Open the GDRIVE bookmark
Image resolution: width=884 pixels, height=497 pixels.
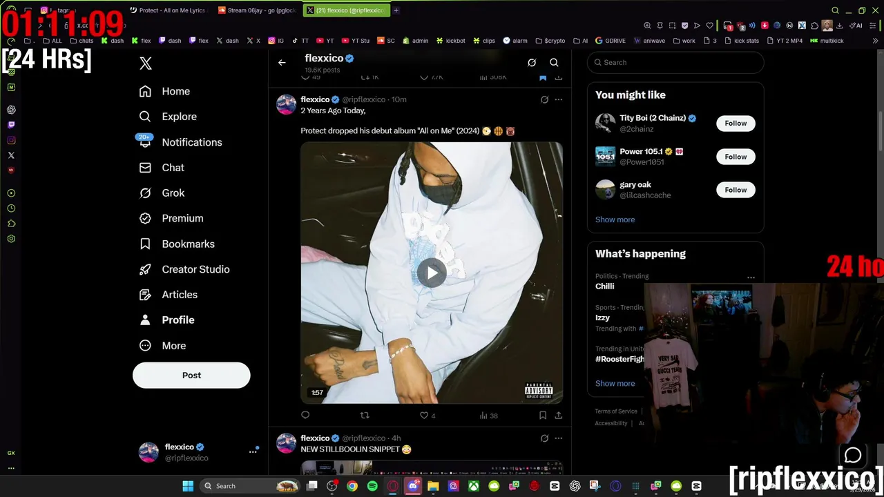[611, 41]
